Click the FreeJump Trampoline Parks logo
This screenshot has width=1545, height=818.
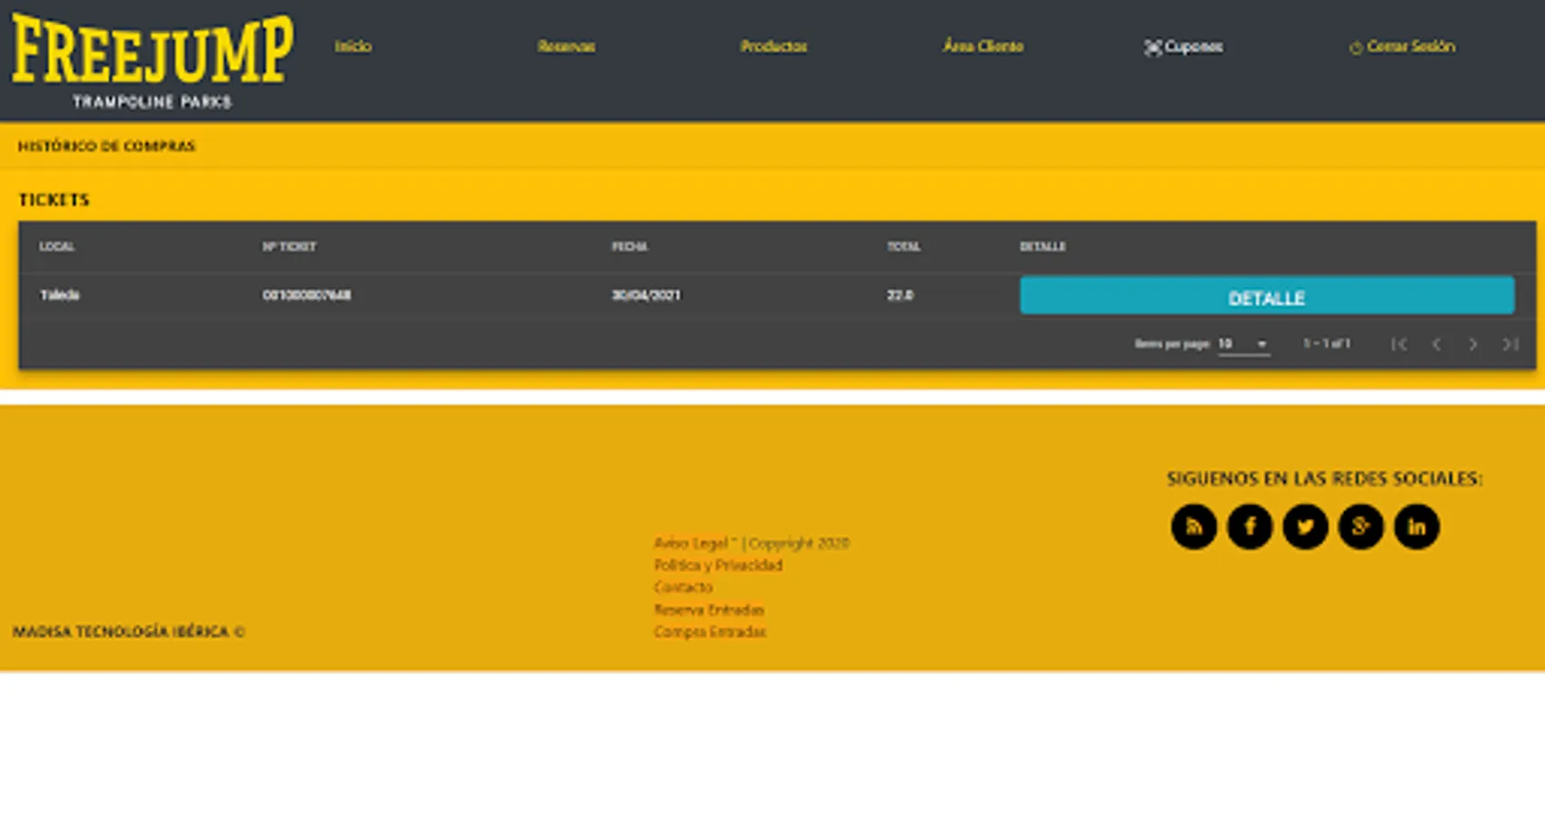coord(153,61)
